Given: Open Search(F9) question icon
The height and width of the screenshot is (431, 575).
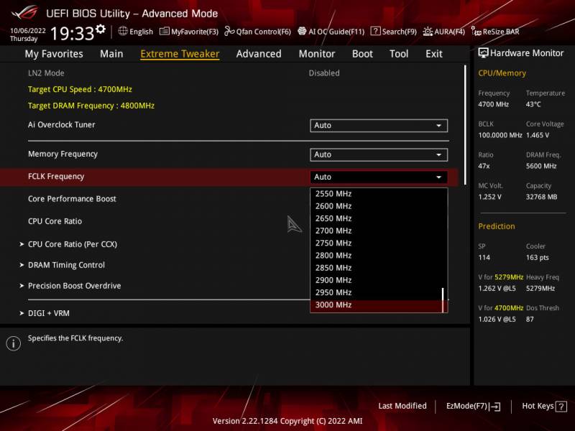Looking at the screenshot, I should click(x=375, y=31).
